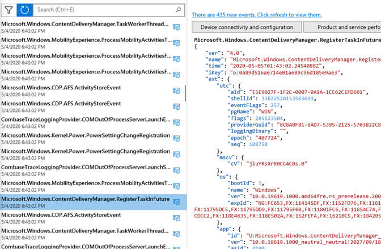Click the cV value jiuYRsXrR0CC4C0s.0
This screenshot has height=249, width=381.
pos(277,164)
